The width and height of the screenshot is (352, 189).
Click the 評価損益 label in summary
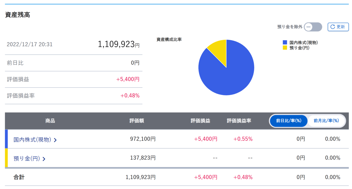pos(18,79)
